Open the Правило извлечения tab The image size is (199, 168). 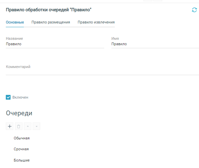tap(96, 22)
